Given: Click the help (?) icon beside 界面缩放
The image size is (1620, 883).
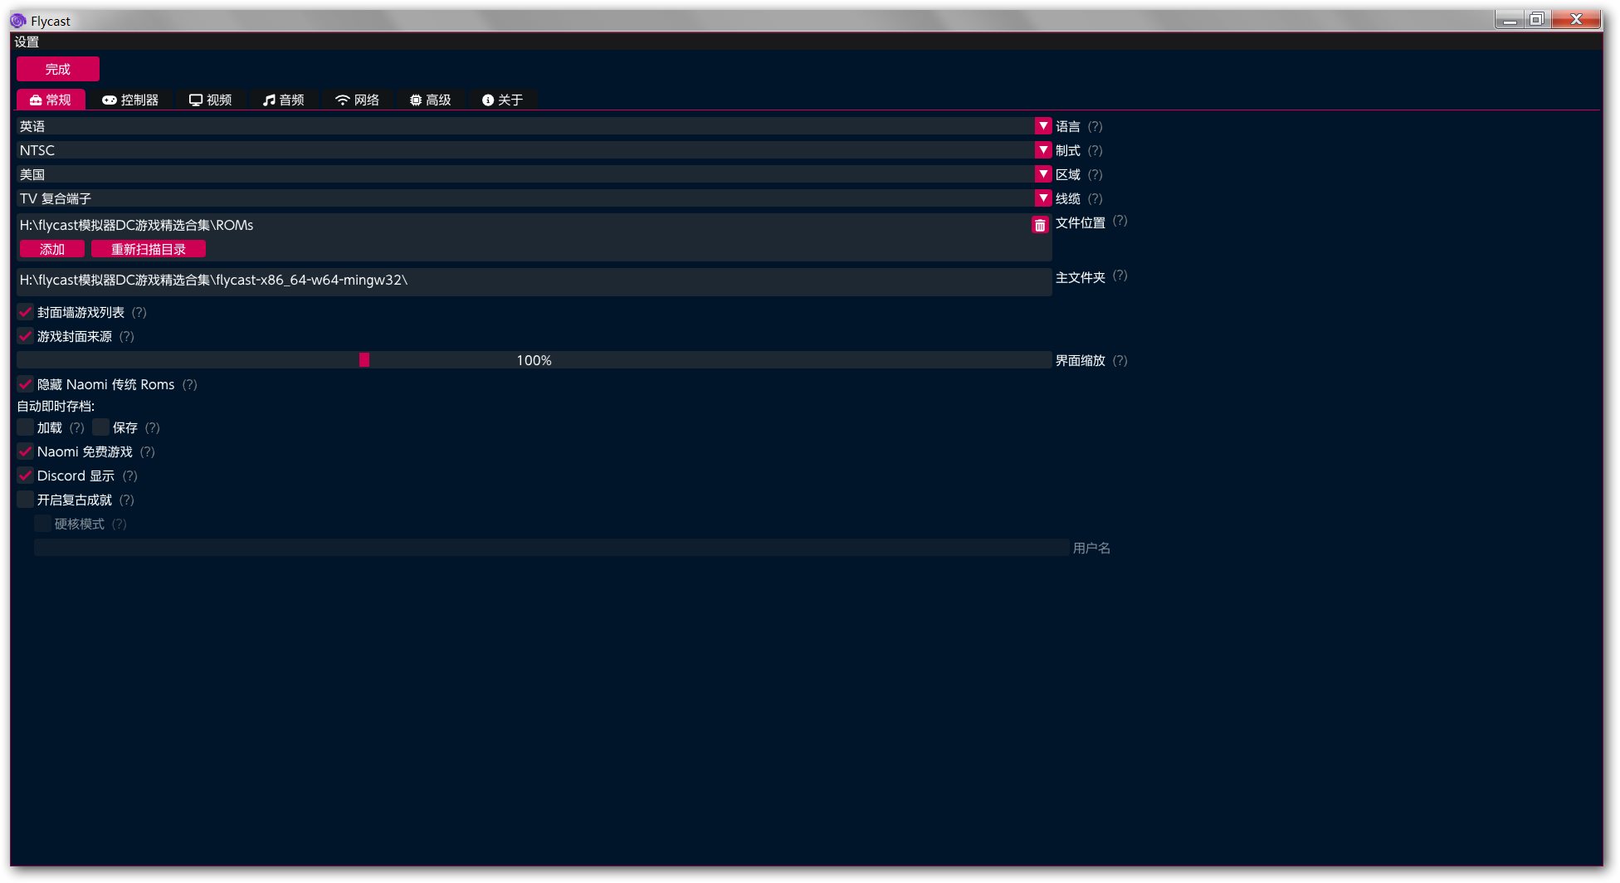Looking at the screenshot, I should (x=1120, y=360).
